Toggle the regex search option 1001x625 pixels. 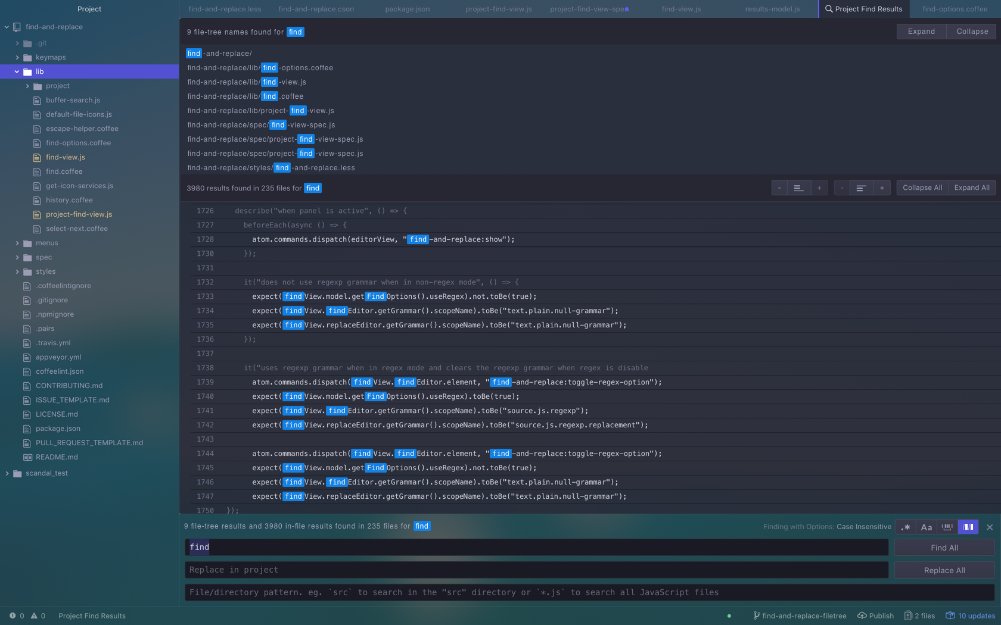pos(905,527)
